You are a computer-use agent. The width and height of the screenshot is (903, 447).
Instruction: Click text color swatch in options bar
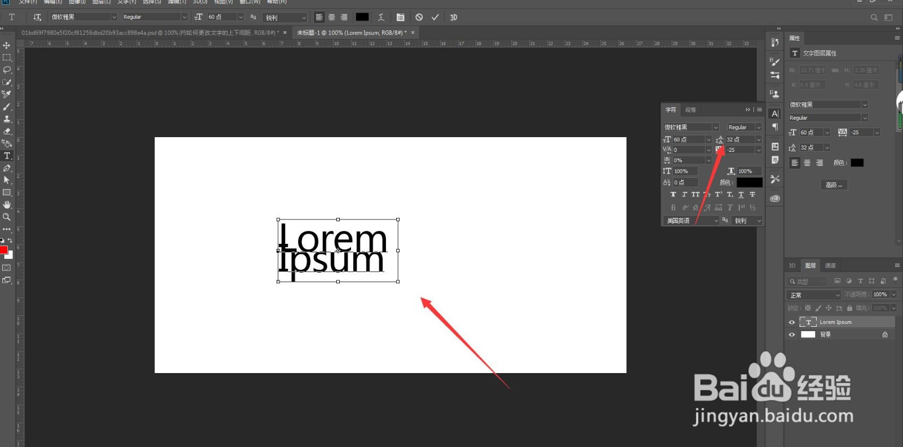pyautogui.click(x=362, y=17)
